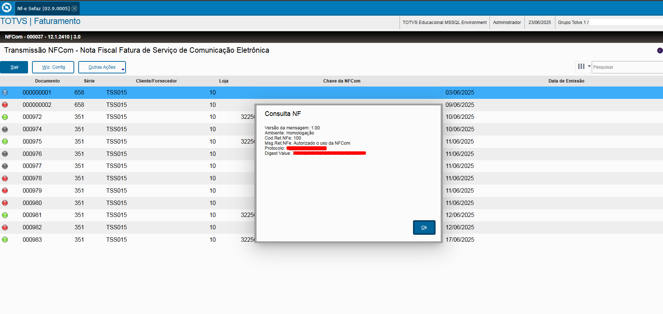The image size is (663, 314).
Task: Click TSS015 client in document 000983 row
Action: pos(116,239)
